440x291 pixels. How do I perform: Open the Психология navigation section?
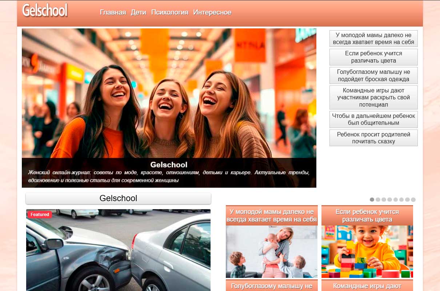[169, 12]
